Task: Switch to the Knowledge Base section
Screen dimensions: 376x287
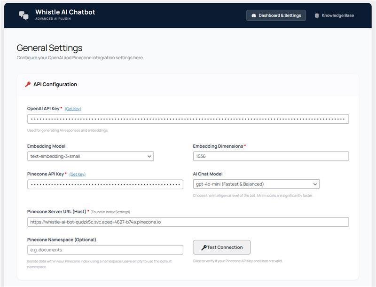Action: pos(334,15)
